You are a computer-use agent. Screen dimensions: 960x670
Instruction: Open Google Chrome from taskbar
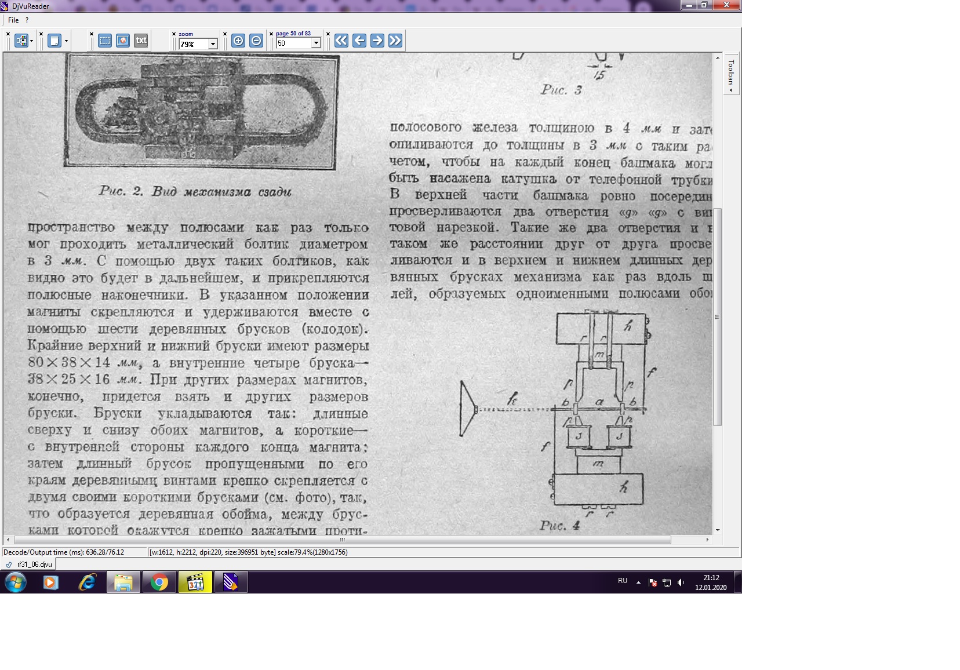(x=159, y=582)
